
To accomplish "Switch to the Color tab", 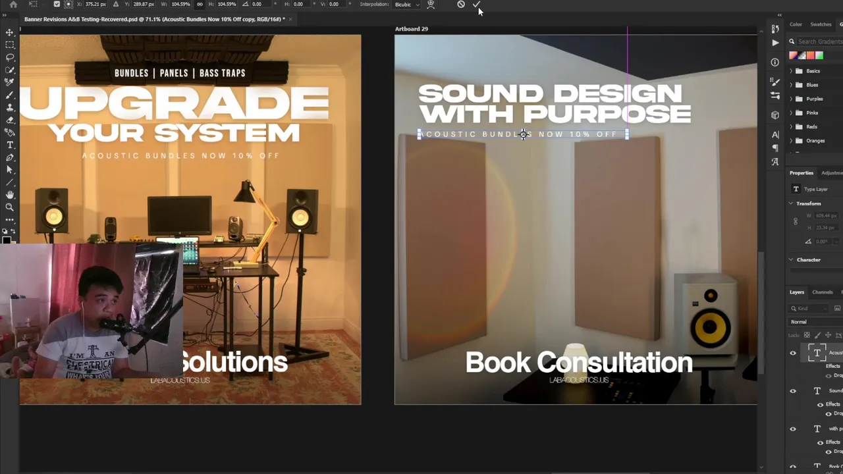I will coord(796,24).
